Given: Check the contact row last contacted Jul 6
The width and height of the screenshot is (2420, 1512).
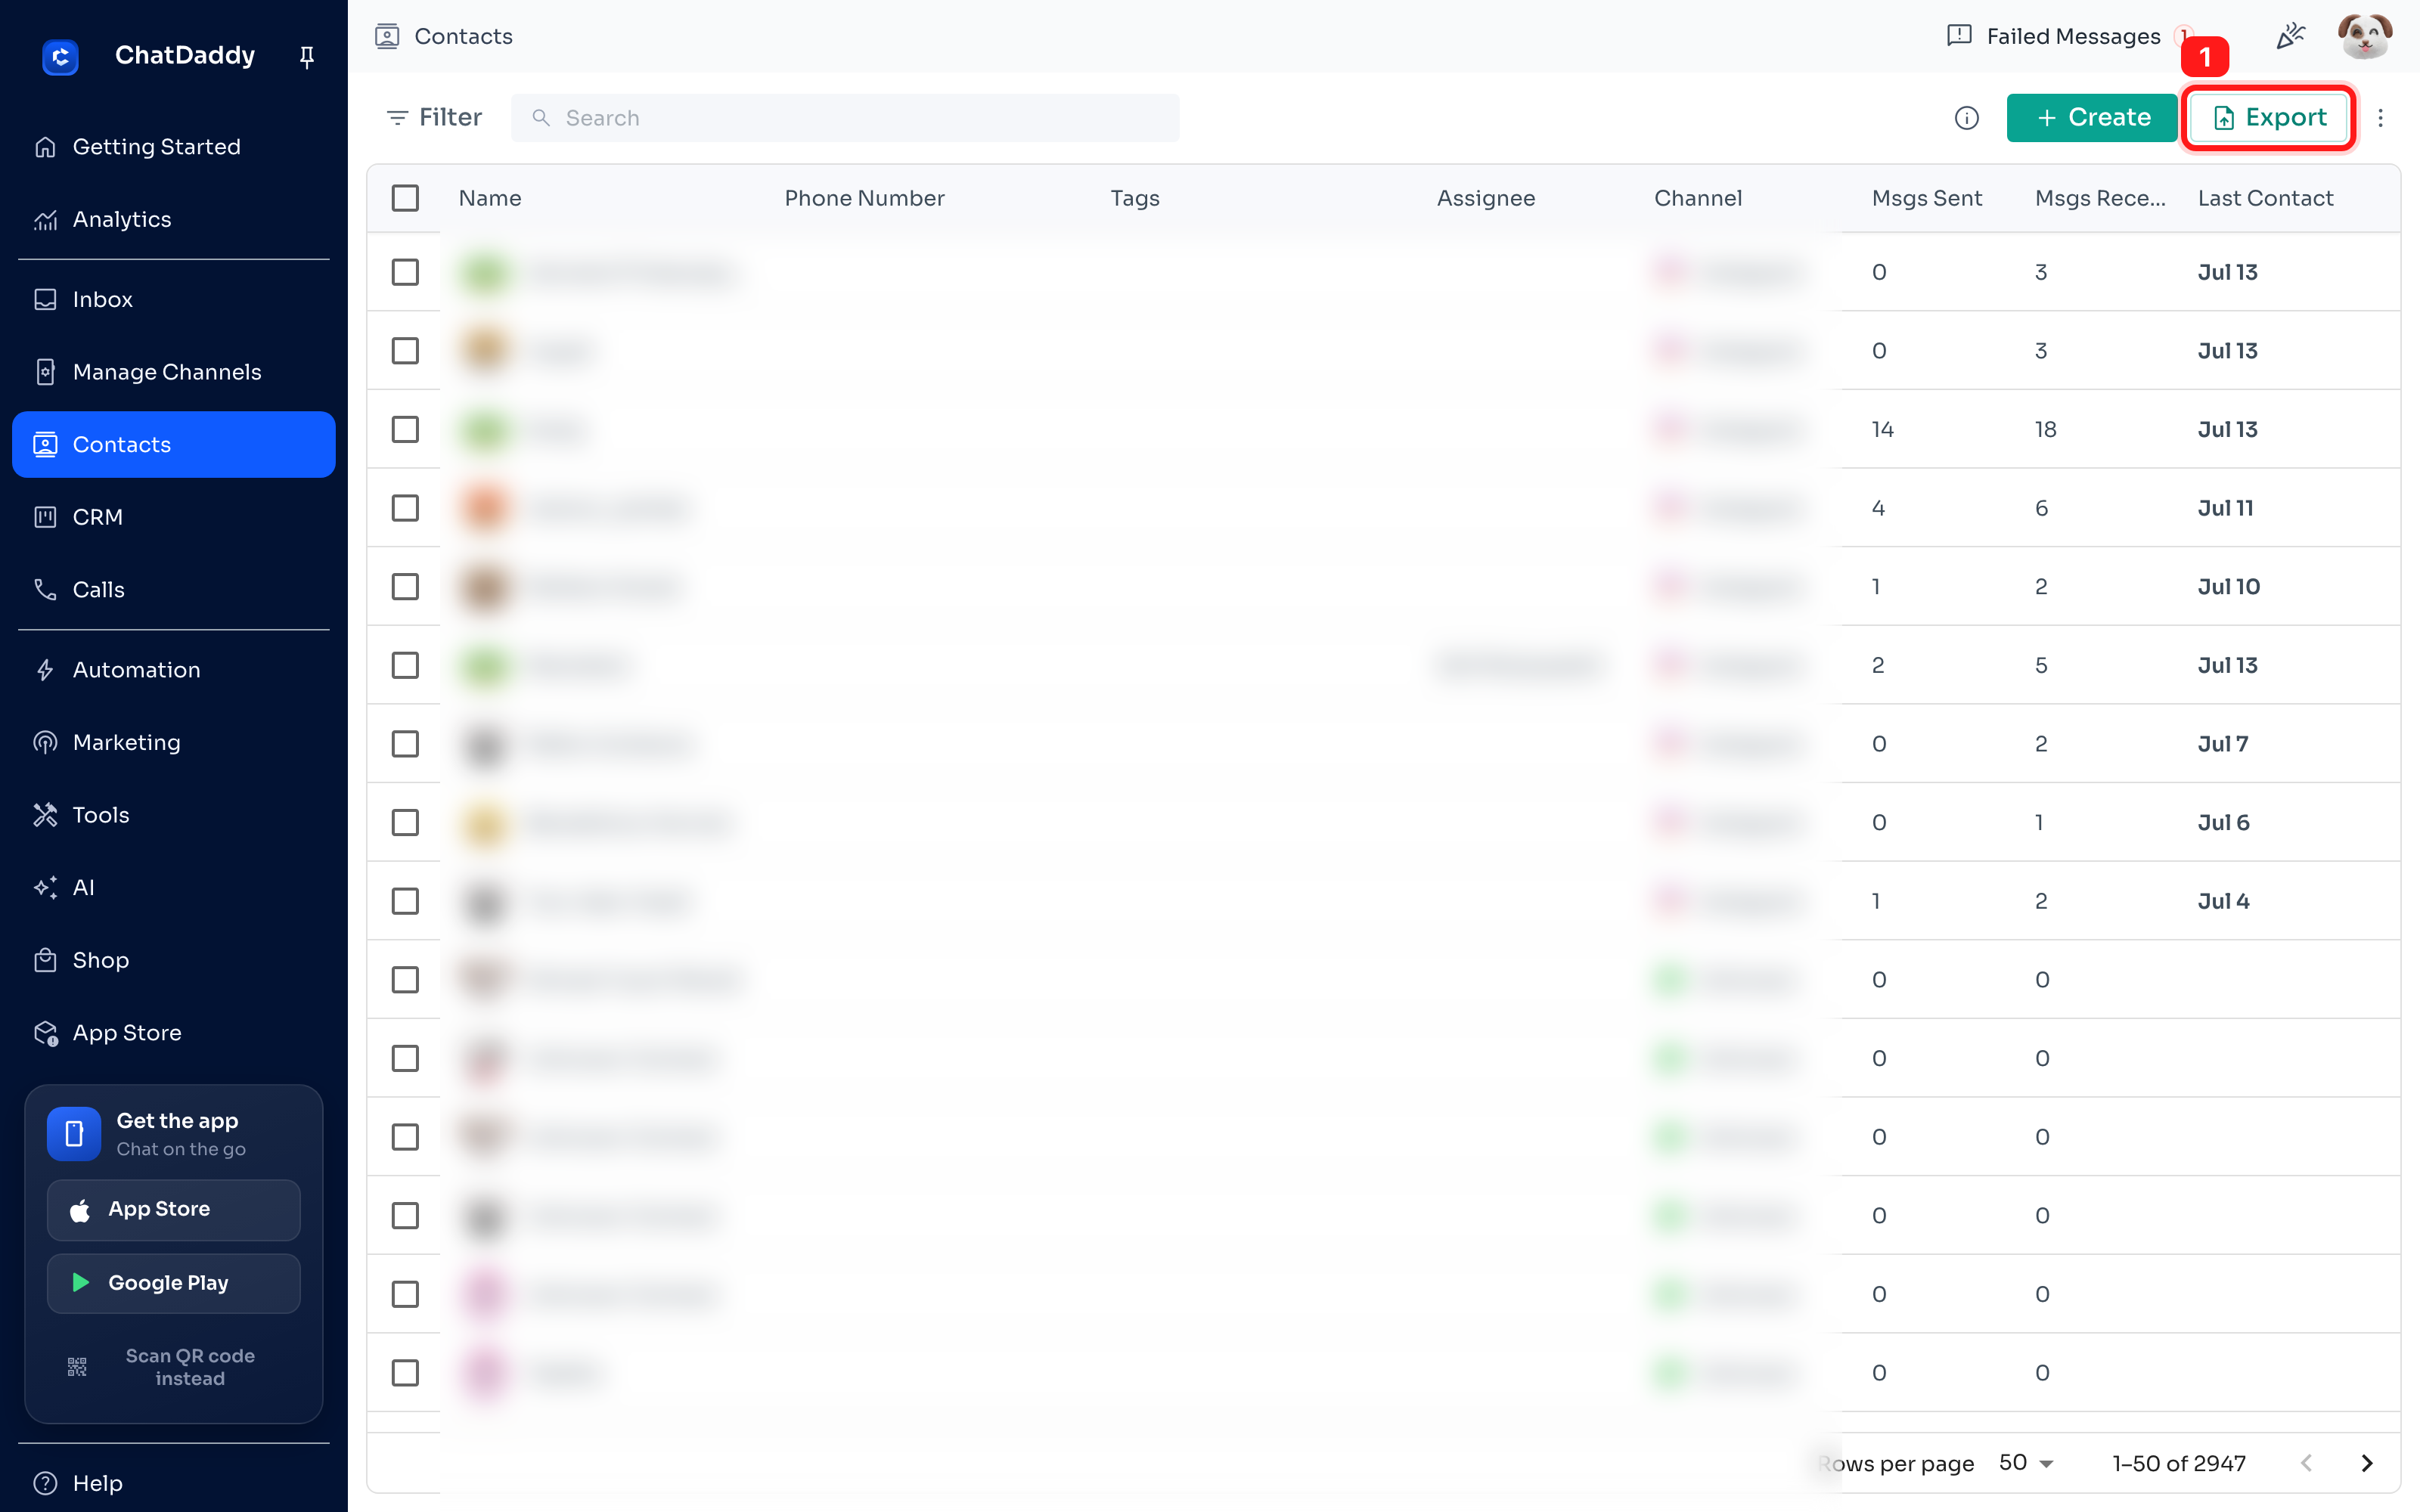Looking at the screenshot, I should coord(405,822).
